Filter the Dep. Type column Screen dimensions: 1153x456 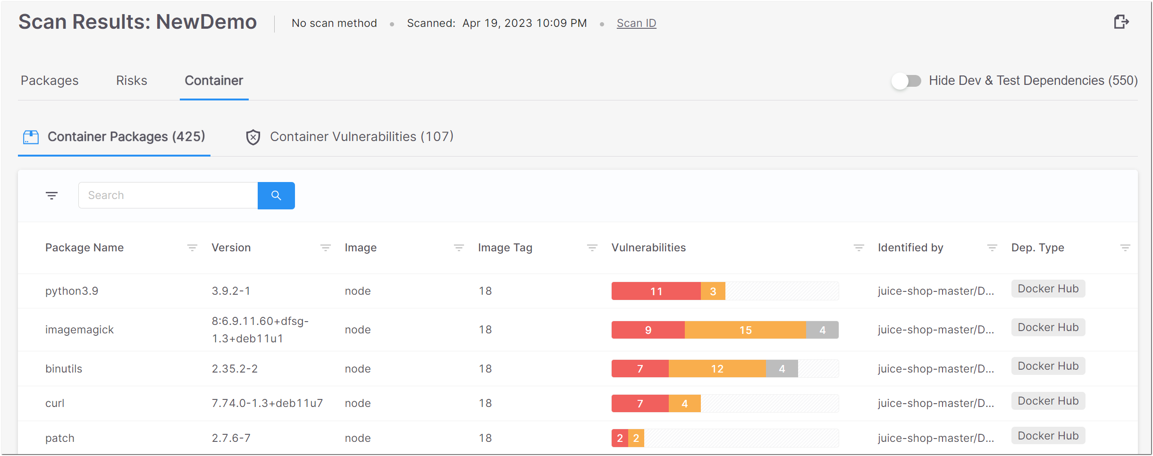tap(1125, 248)
